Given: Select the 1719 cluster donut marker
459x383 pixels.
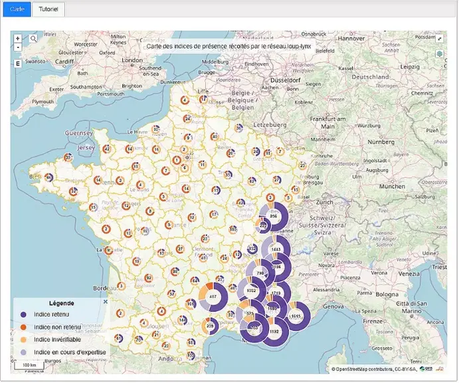Looking at the screenshot, I should click(x=276, y=293).
